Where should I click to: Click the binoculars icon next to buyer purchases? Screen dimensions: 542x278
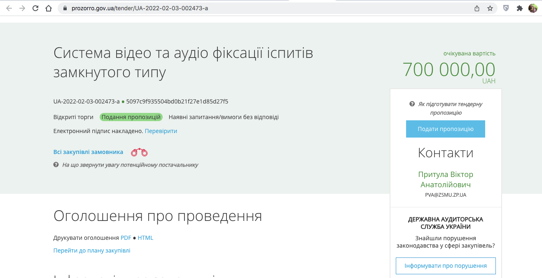(140, 152)
